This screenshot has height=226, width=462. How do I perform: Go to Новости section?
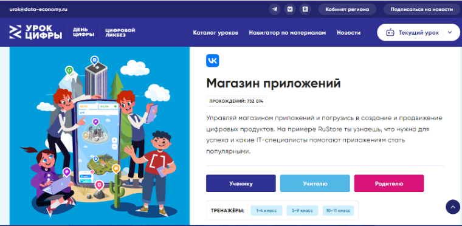coord(348,33)
